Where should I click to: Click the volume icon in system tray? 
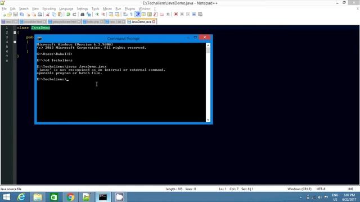click(x=319, y=197)
